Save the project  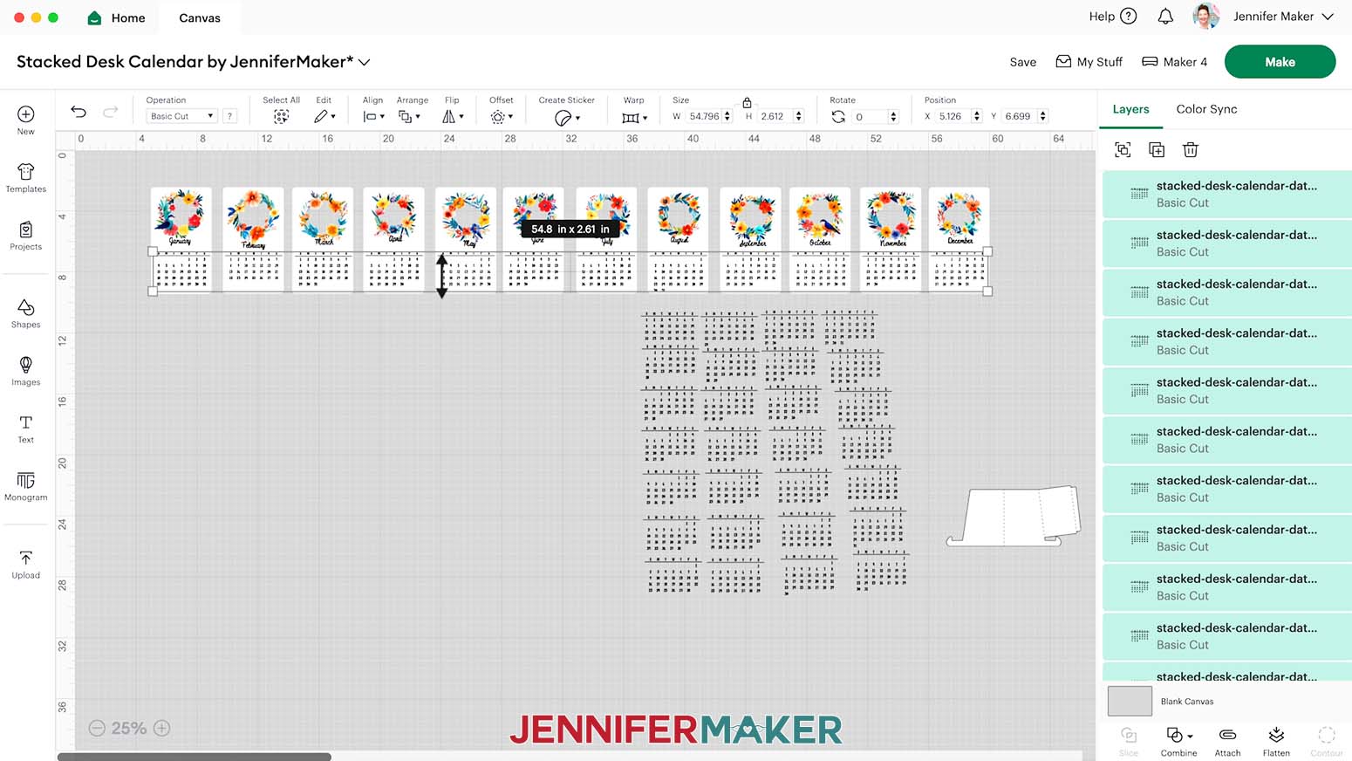click(x=1023, y=62)
